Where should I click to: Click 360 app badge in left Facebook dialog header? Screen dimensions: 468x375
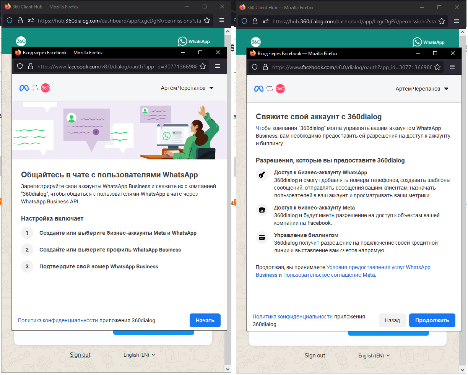(x=45, y=88)
